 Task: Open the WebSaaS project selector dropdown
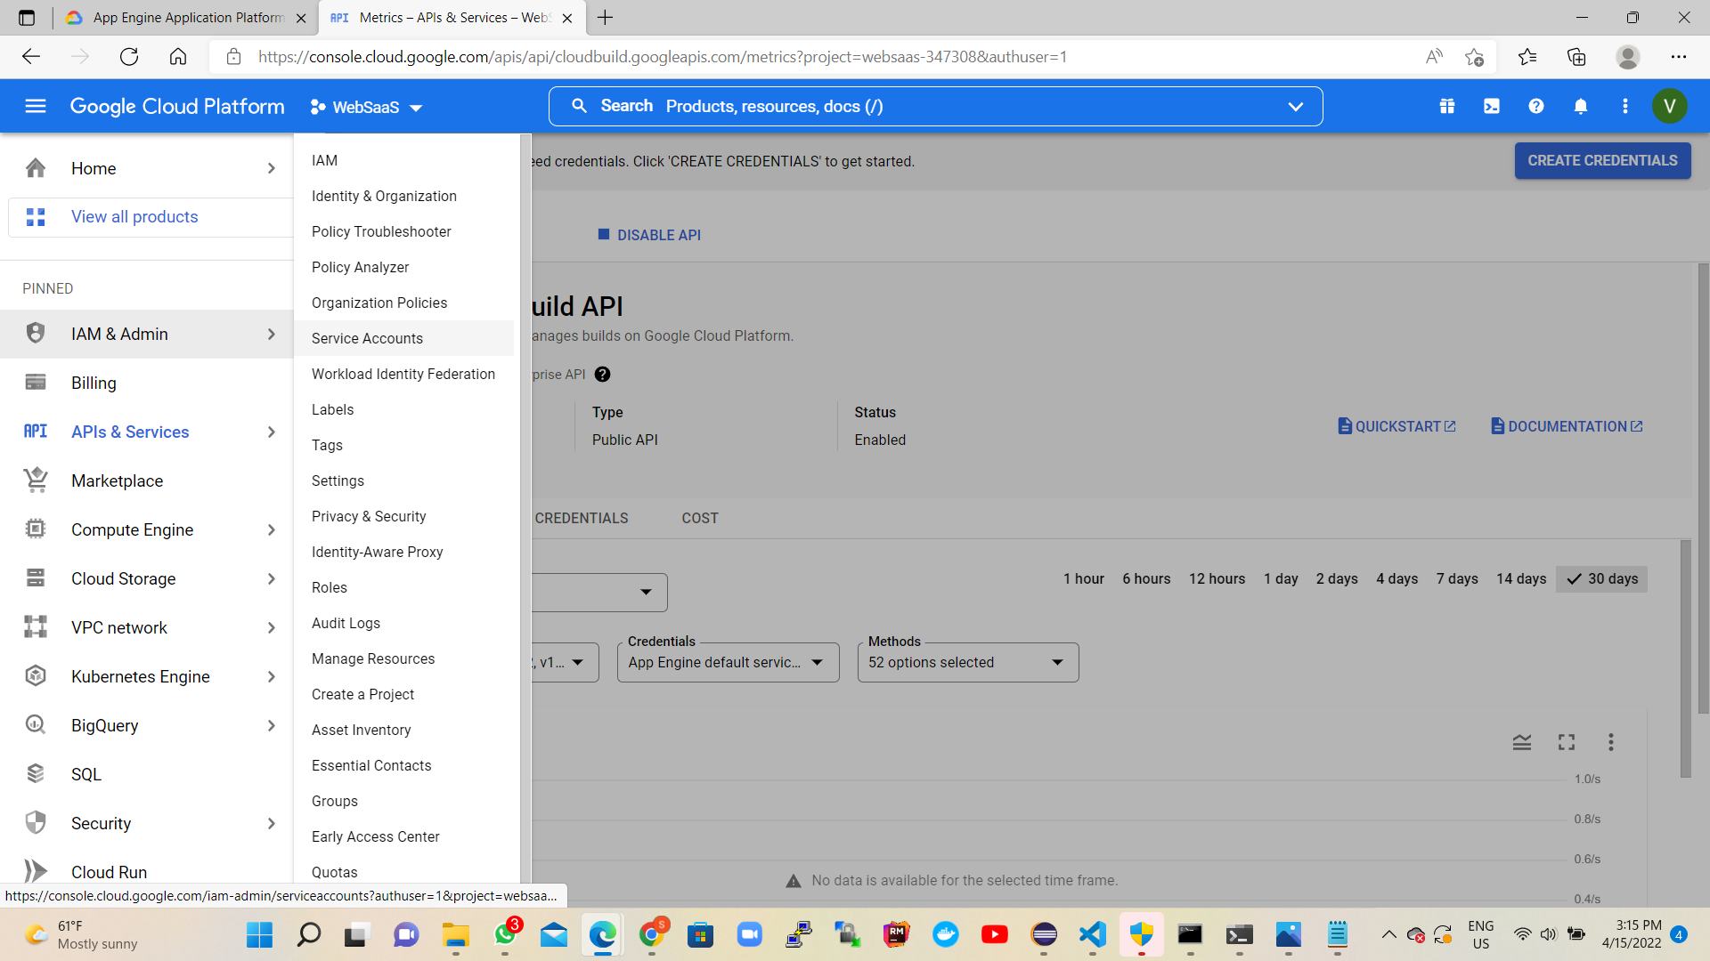(366, 108)
